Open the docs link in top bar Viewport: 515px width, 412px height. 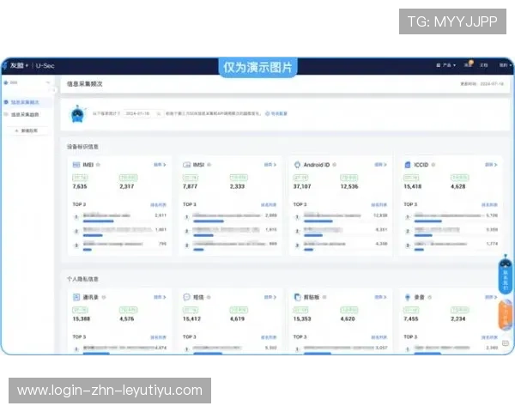pos(484,65)
